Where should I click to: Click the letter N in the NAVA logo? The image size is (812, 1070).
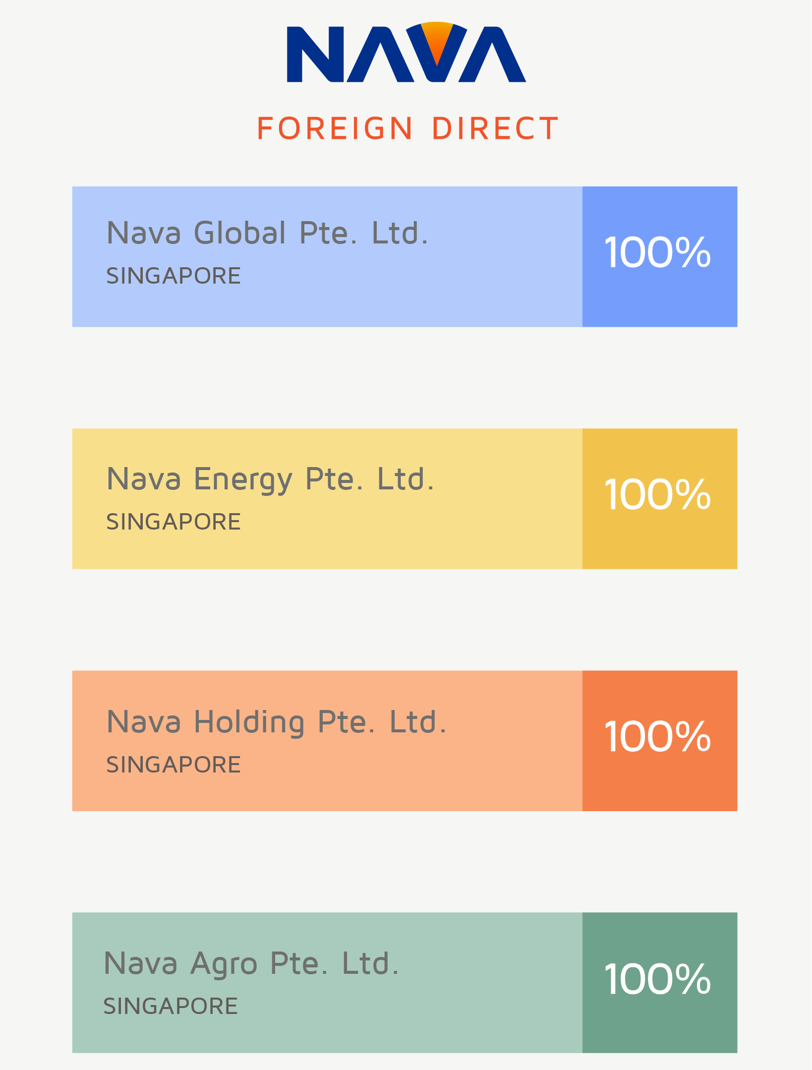coord(315,55)
